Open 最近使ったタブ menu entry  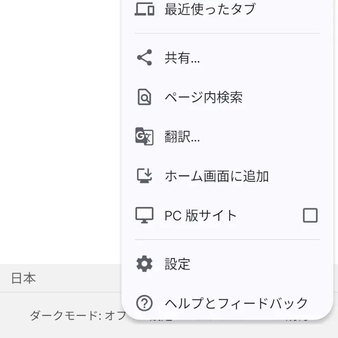point(210,9)
